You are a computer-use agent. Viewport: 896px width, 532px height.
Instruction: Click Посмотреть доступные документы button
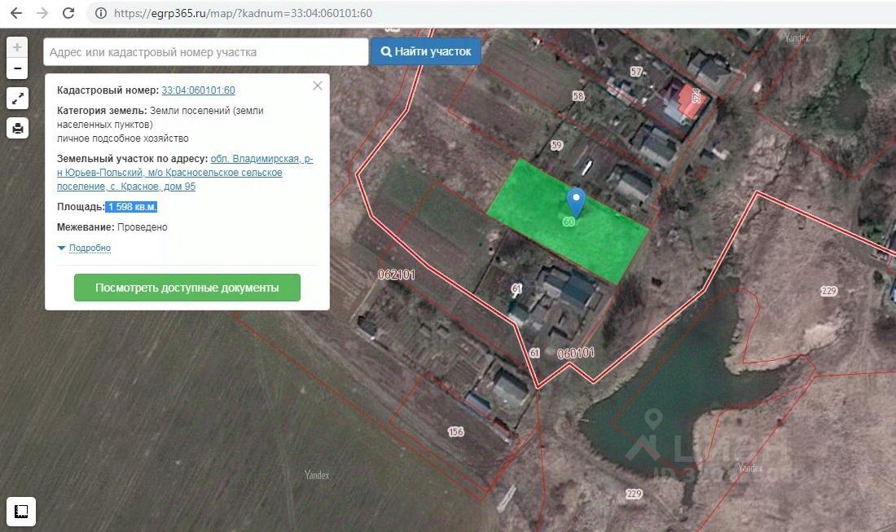click(187, 288)
